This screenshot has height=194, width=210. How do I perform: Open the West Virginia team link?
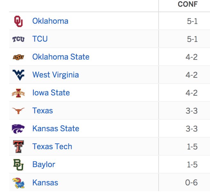tap(56, 75)
